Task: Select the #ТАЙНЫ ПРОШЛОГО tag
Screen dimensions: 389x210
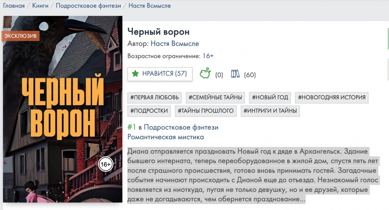Action: pos(206,111)
